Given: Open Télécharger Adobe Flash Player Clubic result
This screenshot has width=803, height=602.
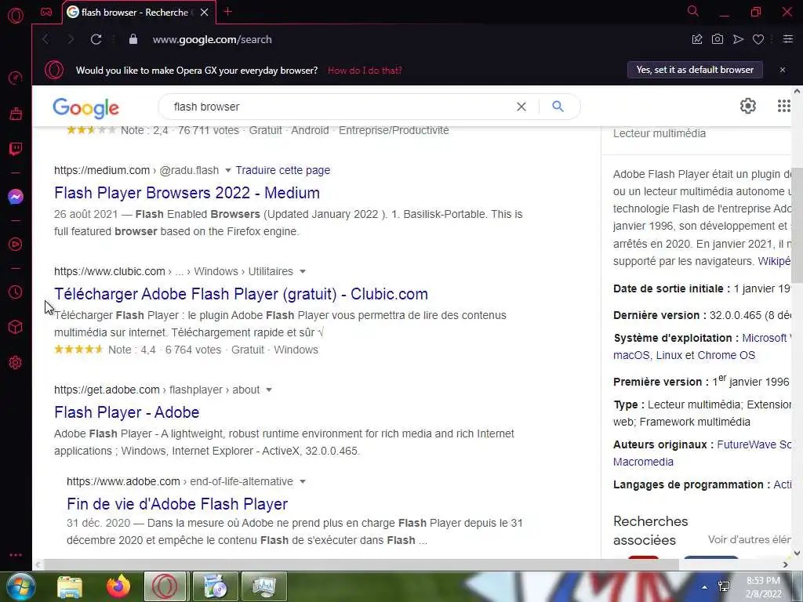Looking at the screenshot, I should click(x=242, y=295).
